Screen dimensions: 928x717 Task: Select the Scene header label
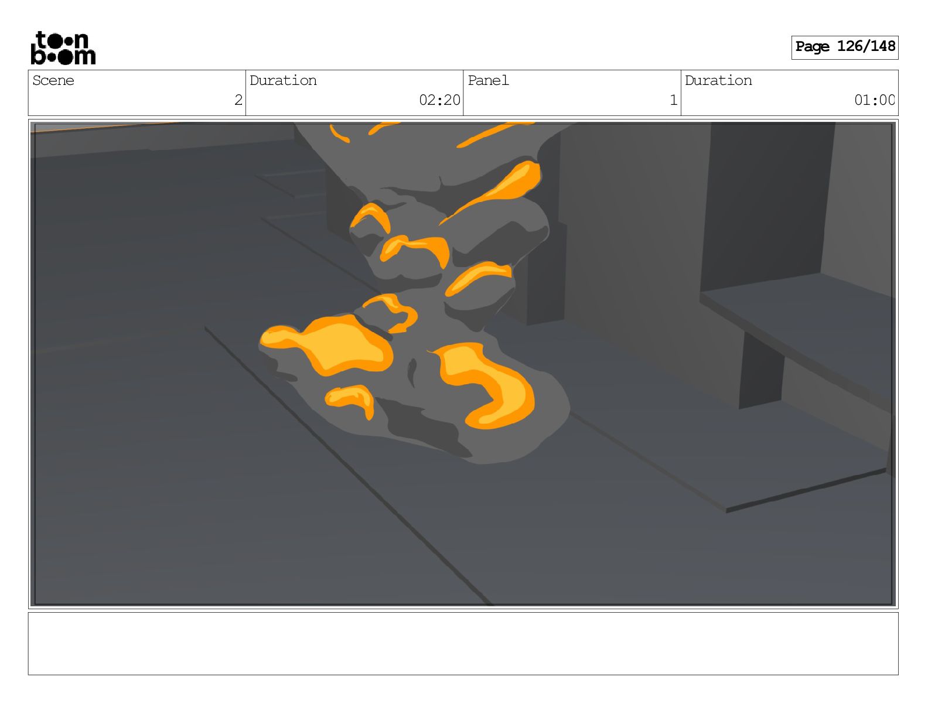[x=53, y=81]
